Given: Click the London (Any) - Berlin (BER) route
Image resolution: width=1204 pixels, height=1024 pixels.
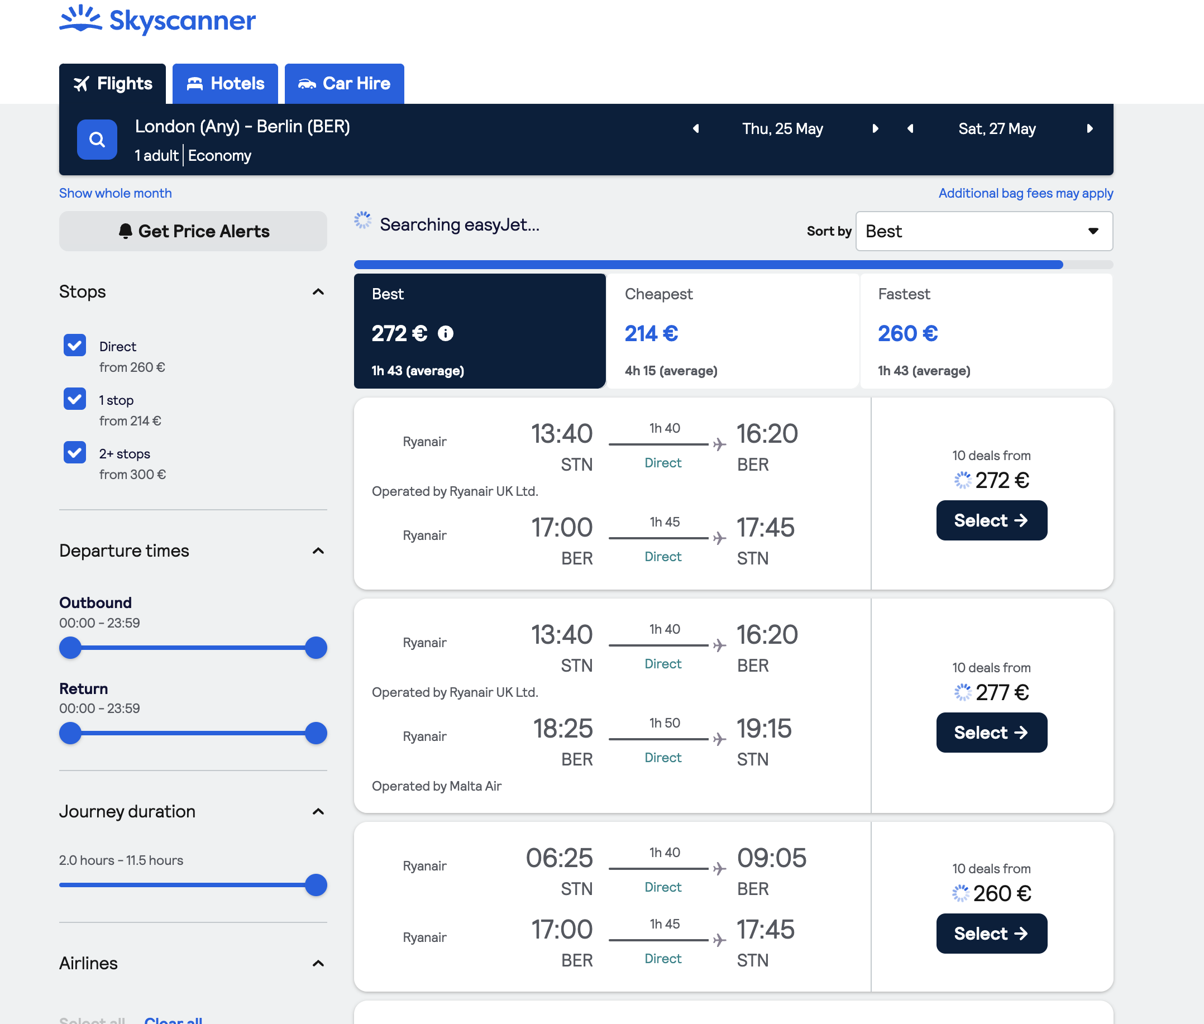Looking at the screenshot, I should click(243, 127).
